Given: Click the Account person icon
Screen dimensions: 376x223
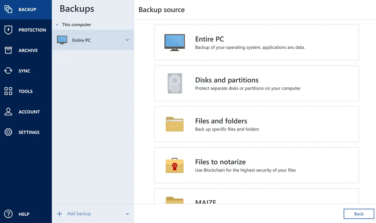Looking at the screenshot, I should click(x=8, y=111).
